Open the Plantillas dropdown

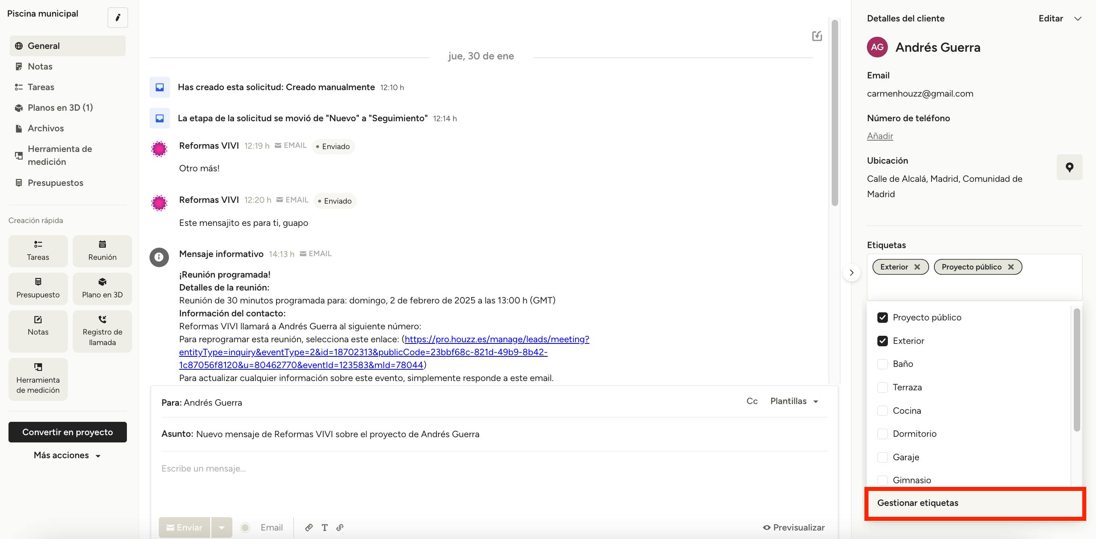pos(794,401)
